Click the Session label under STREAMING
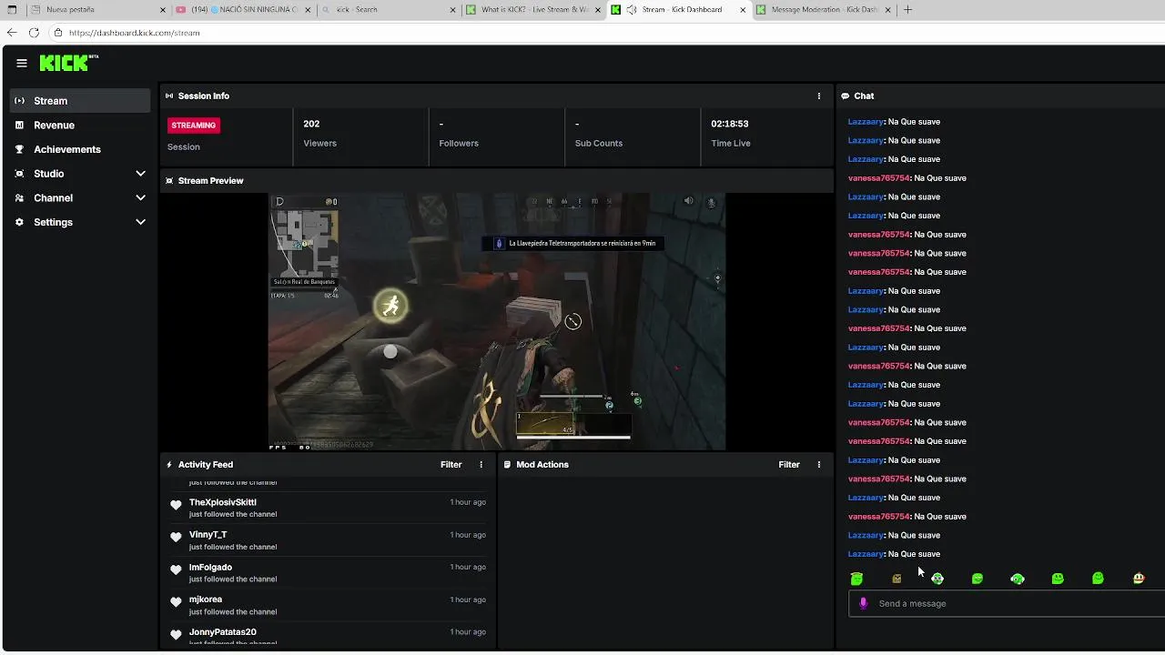Viewport: 1165px width, 655px height. coord(184,147)
